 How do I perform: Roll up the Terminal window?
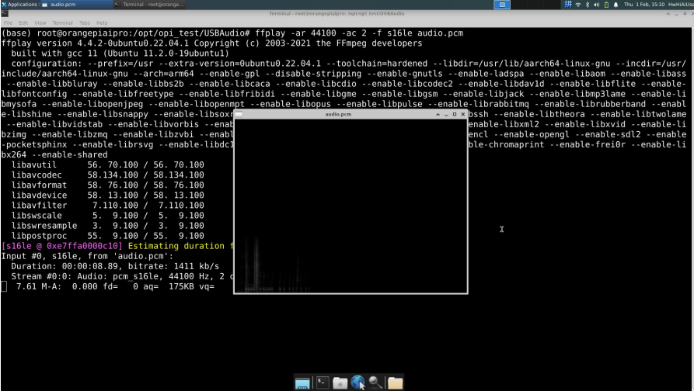(668, 14)
